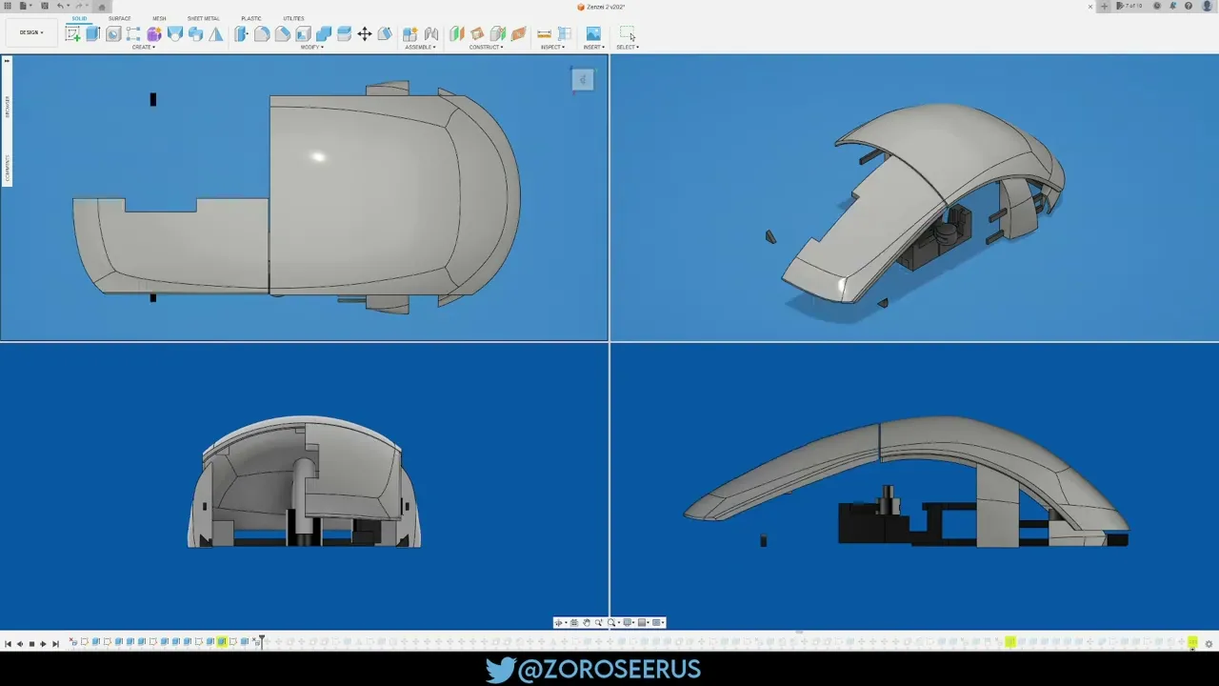
Task: Open the purple Create Form tool
Action: [x=153, y=34]
